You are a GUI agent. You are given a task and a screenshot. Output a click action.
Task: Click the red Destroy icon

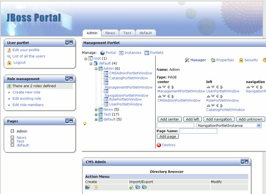pos(159,145)
